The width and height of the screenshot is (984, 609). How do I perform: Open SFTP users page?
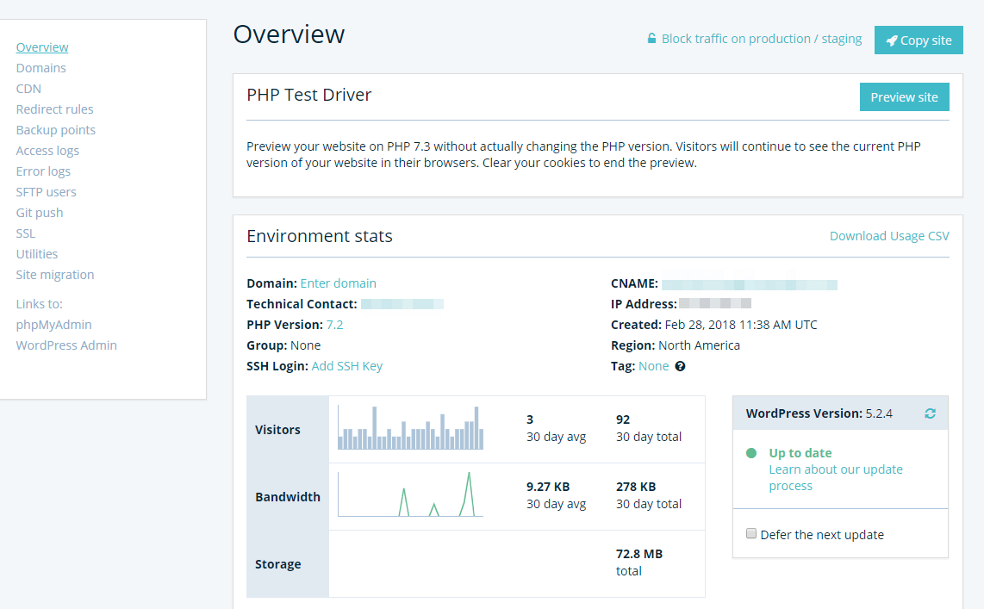click(x=46, y=192)
